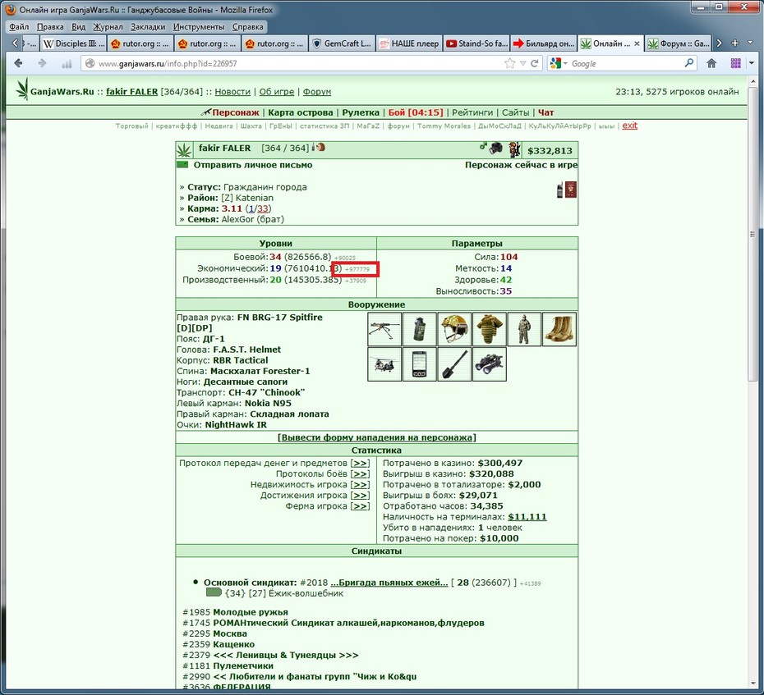764x695 pixels.
Task: Open the Правка menu
Action: (50, 27)
